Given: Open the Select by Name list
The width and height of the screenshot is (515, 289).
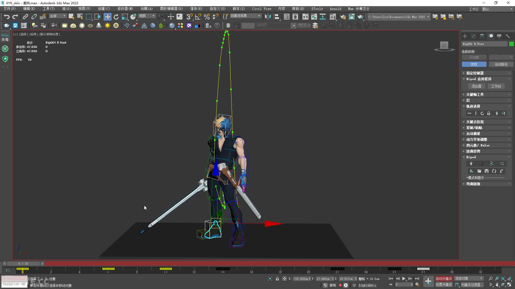Looking at the screenshot, I should (80, 17).
